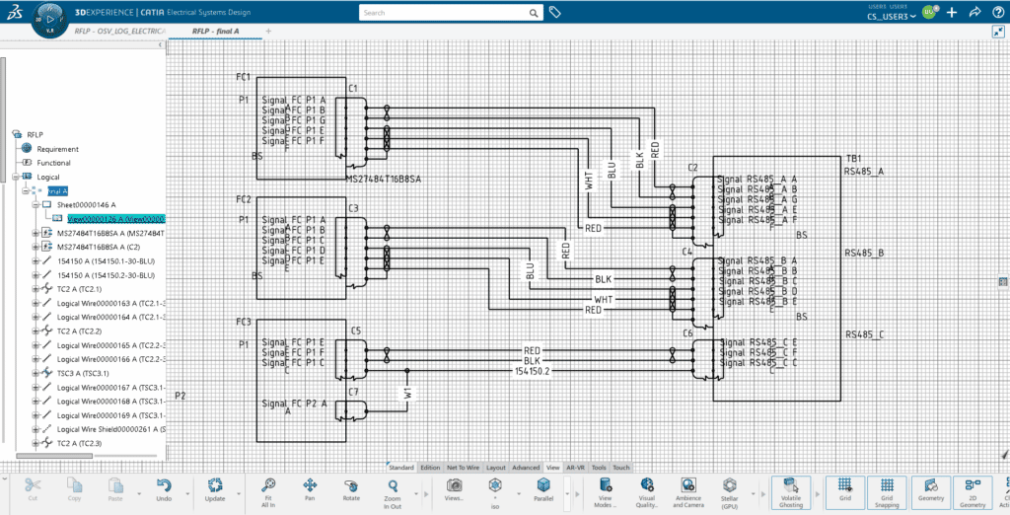This screenshot has height=515, width=1010.
Task: Click the tag icon beside search
Action: pos(555,13)
